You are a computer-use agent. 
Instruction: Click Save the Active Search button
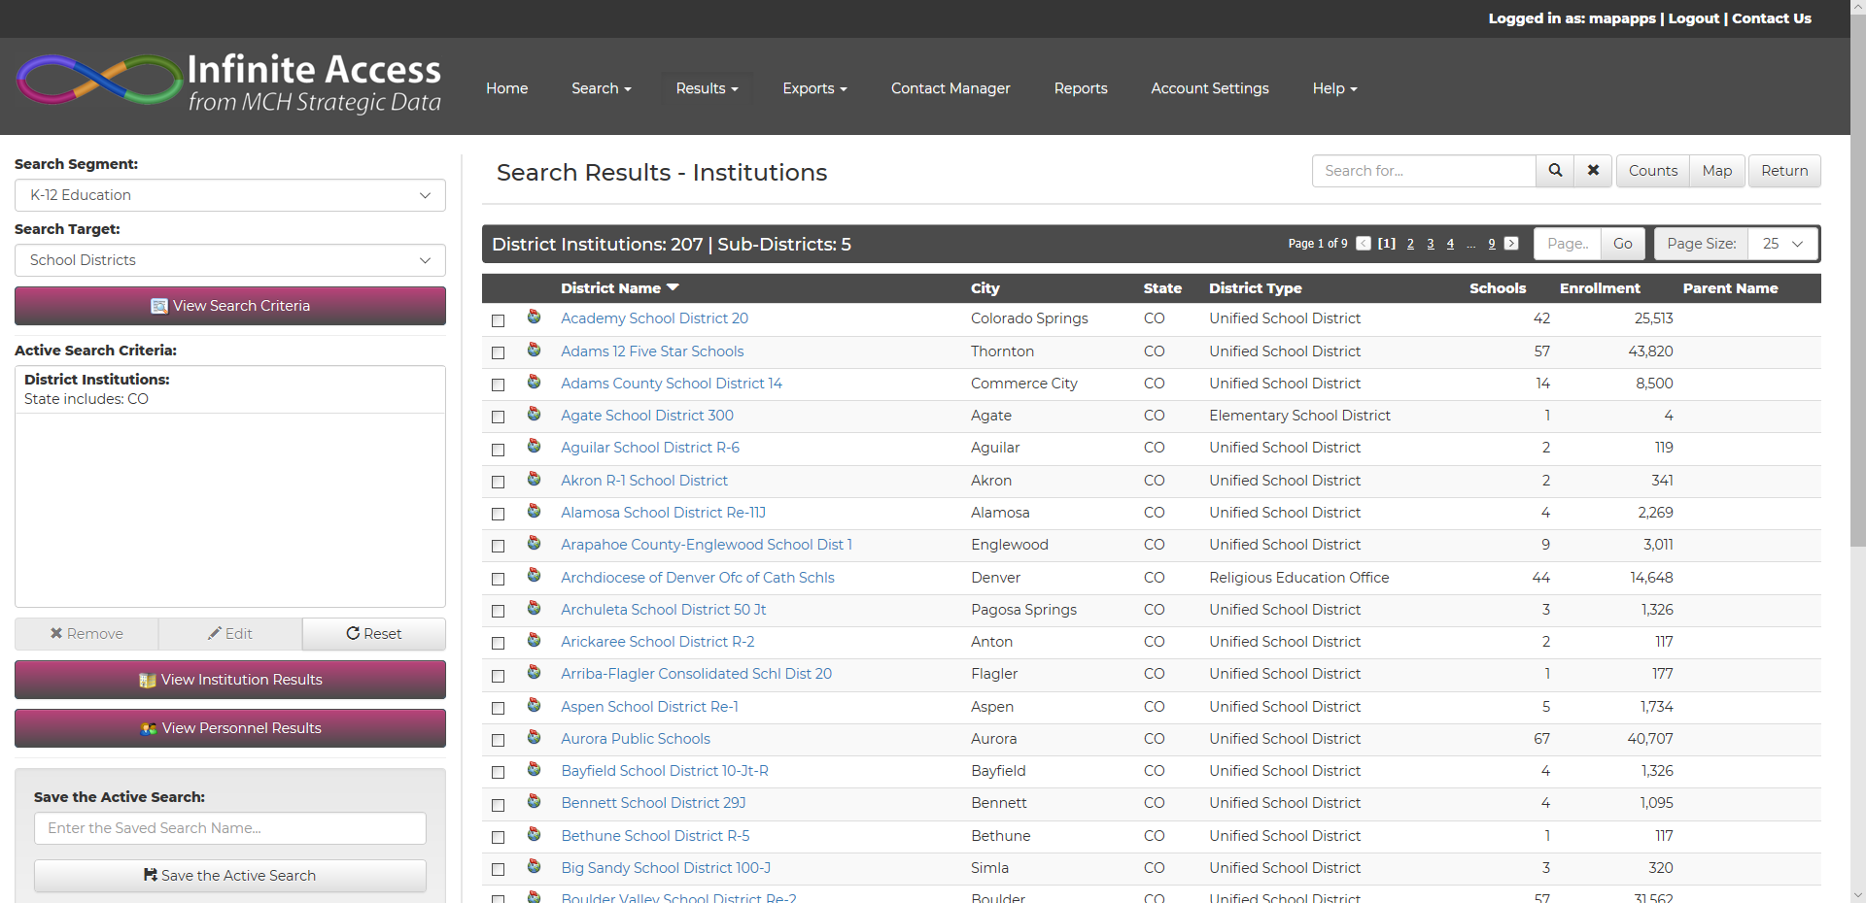tap(230, 876)
